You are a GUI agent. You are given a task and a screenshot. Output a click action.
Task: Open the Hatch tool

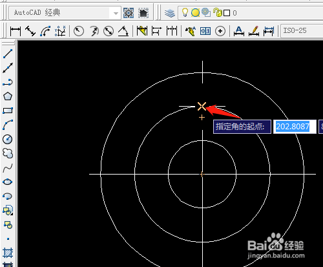coord(8,253)
